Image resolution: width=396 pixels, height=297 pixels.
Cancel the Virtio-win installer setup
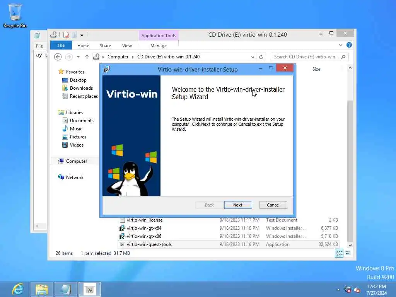click(x=273, y=205)
